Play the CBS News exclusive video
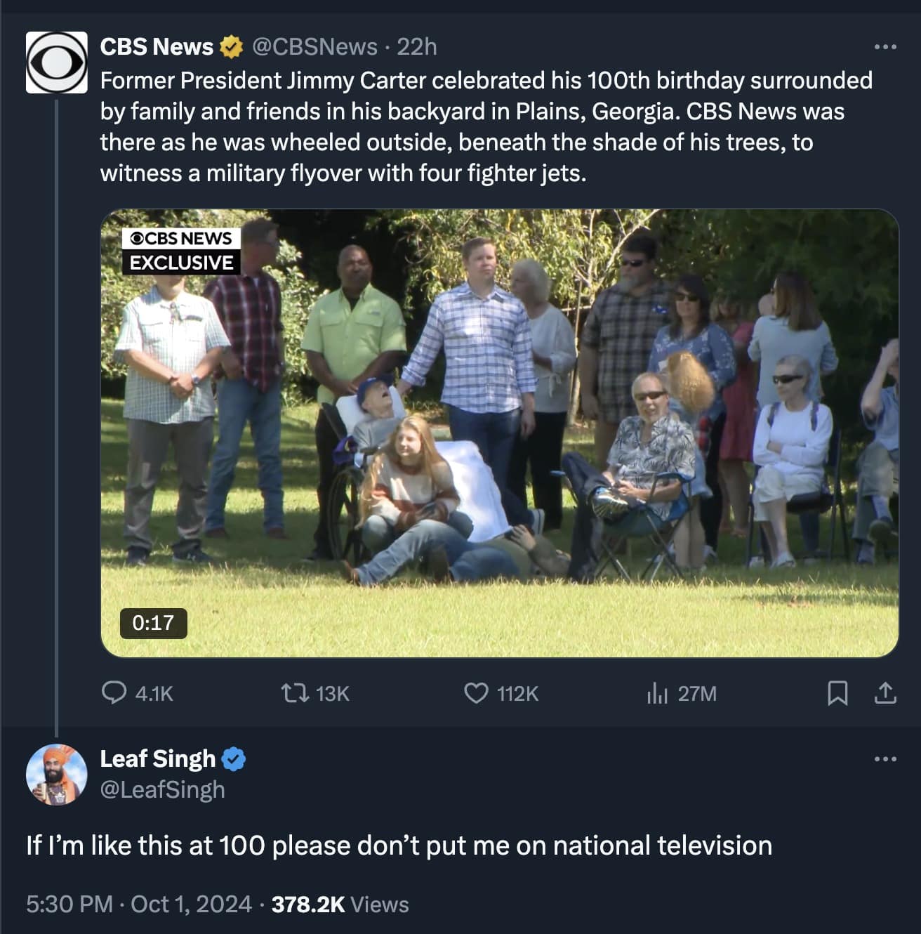This screenshot has width=921, height=934. click(x=499, y=433)
